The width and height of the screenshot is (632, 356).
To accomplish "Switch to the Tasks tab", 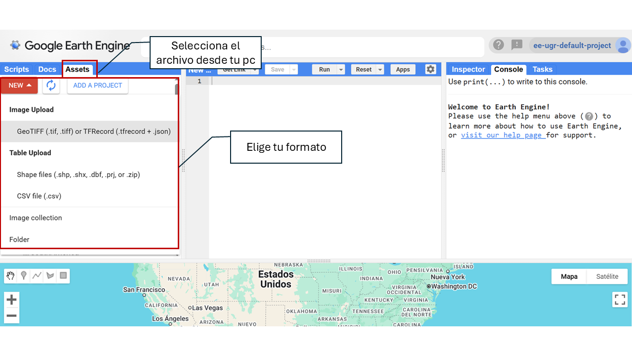I will 542,69.
